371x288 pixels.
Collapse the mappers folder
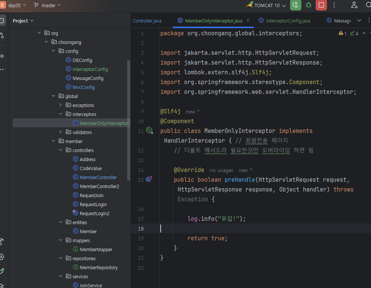(x=60, y=240)
